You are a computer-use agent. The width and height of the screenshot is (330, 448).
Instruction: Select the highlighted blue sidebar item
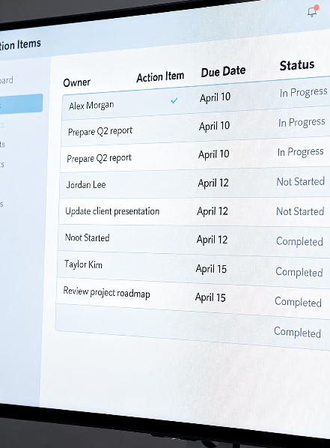(21, 103)
